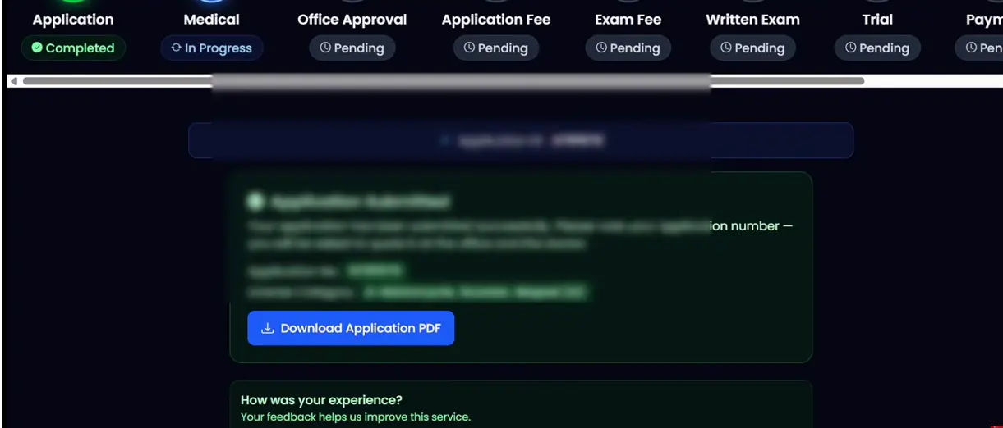
Task: Click the 'Your feedback helps us improve' text
Action: [x=356, y=417]
